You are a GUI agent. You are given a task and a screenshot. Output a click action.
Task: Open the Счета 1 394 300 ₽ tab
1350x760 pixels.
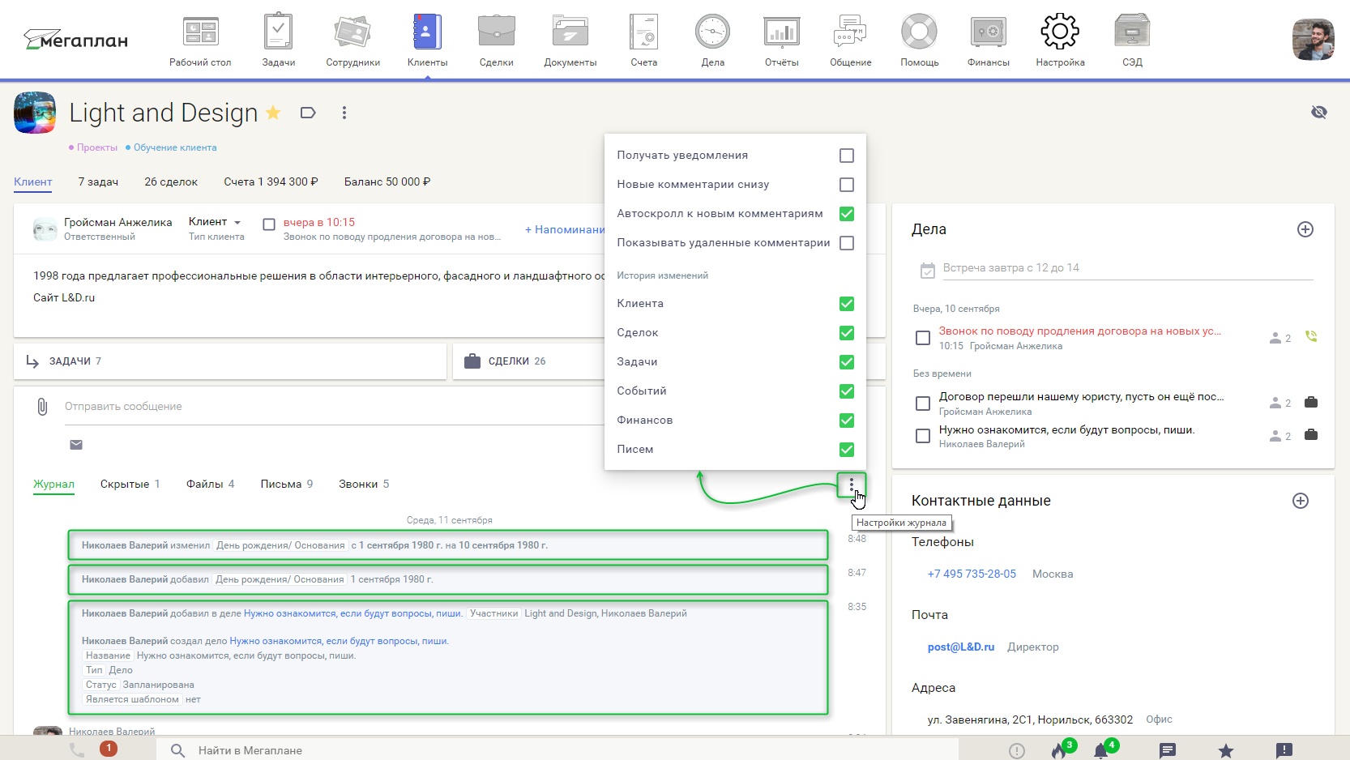[271, 181]
